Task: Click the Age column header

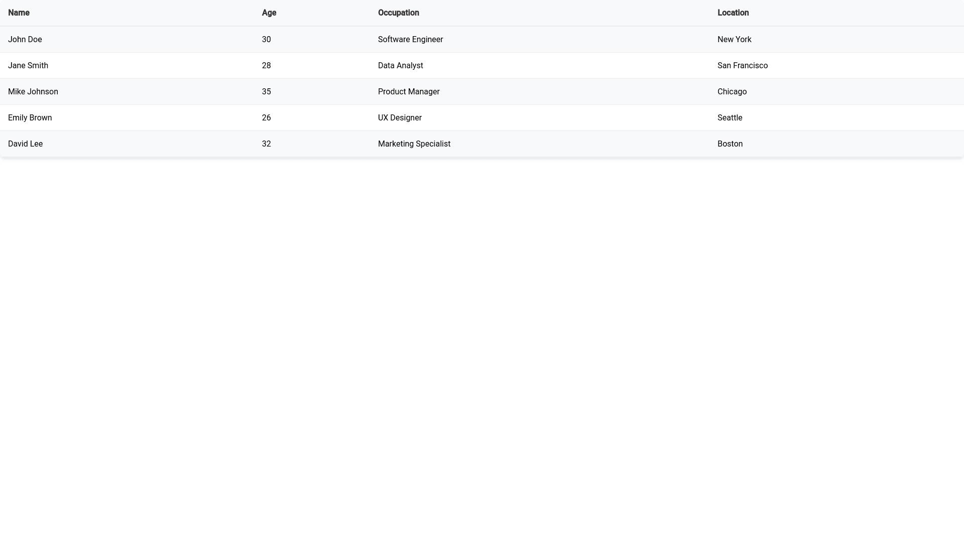Action: 269,13
